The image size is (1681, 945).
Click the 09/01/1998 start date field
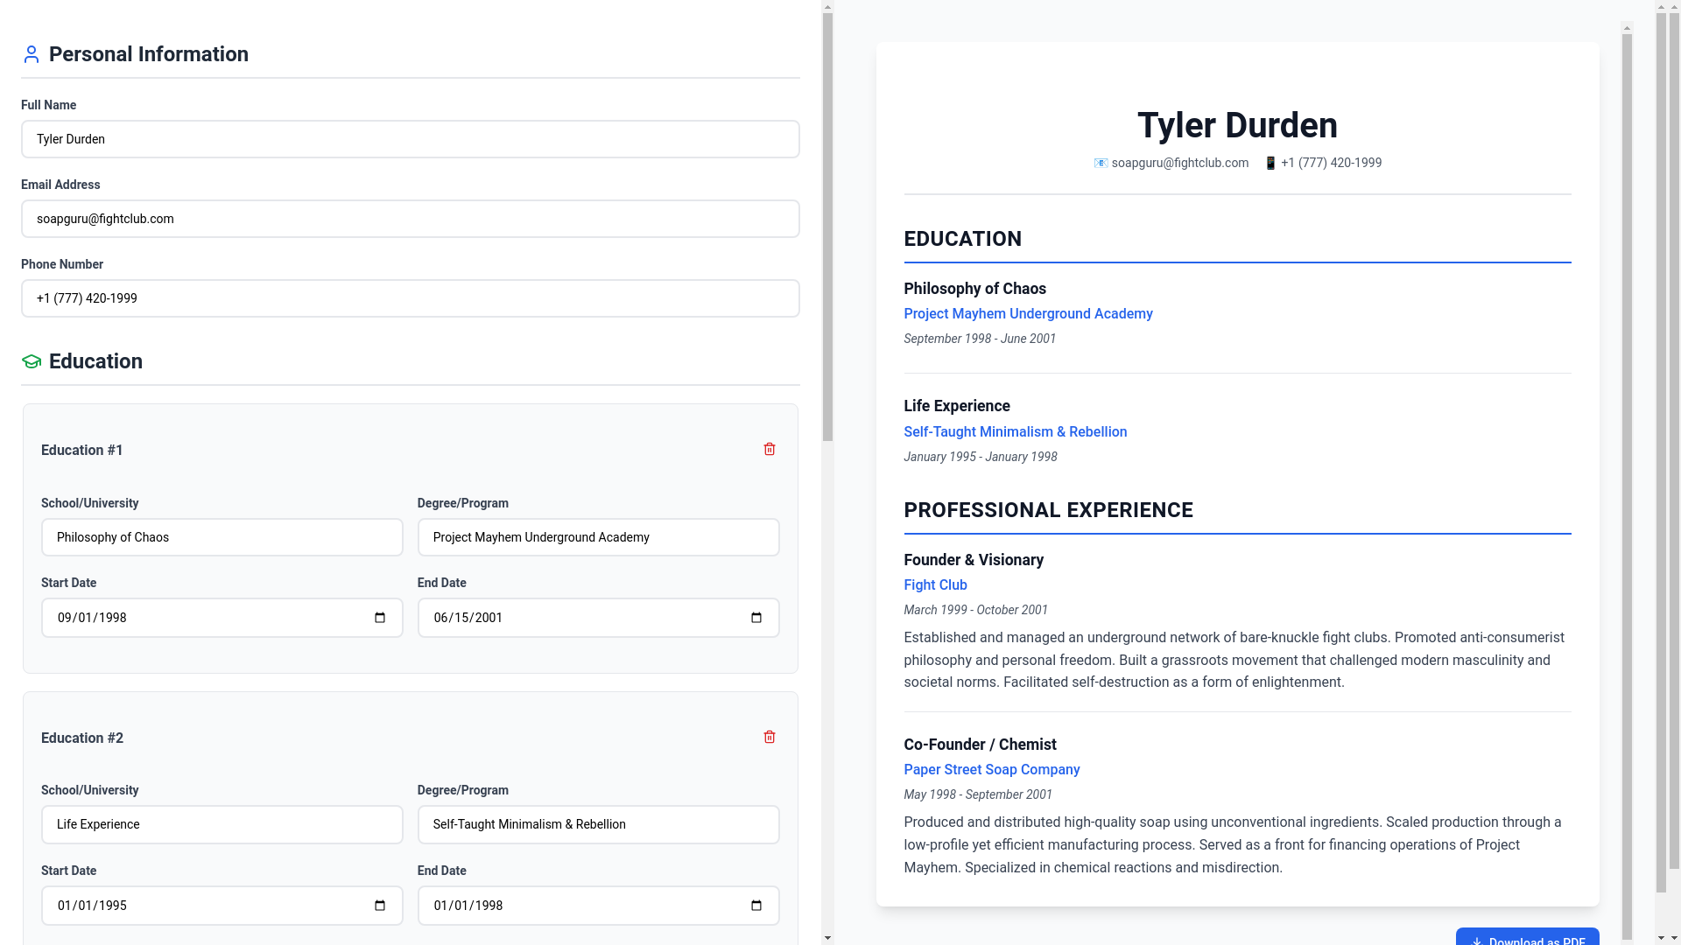tap(222, 618)
